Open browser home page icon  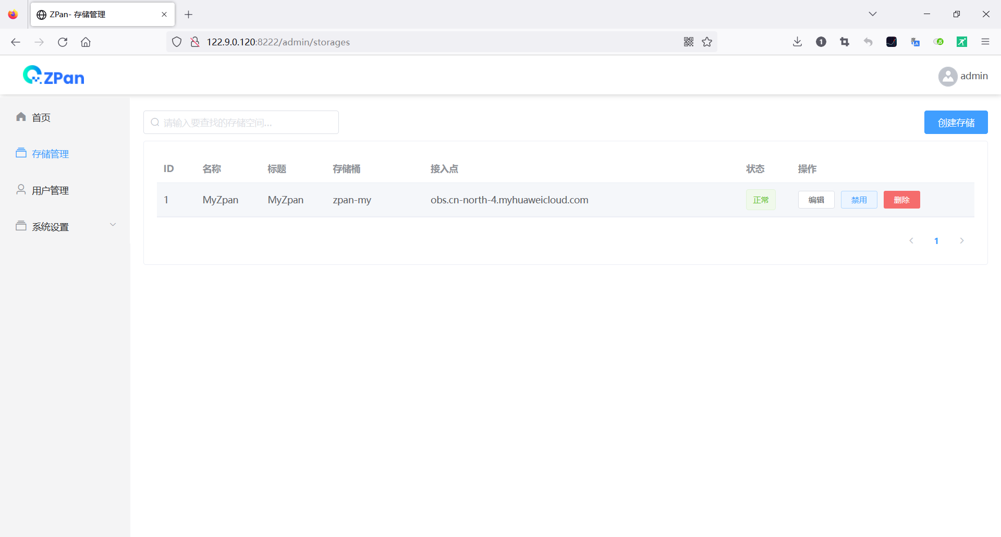[x=86, y=42]
